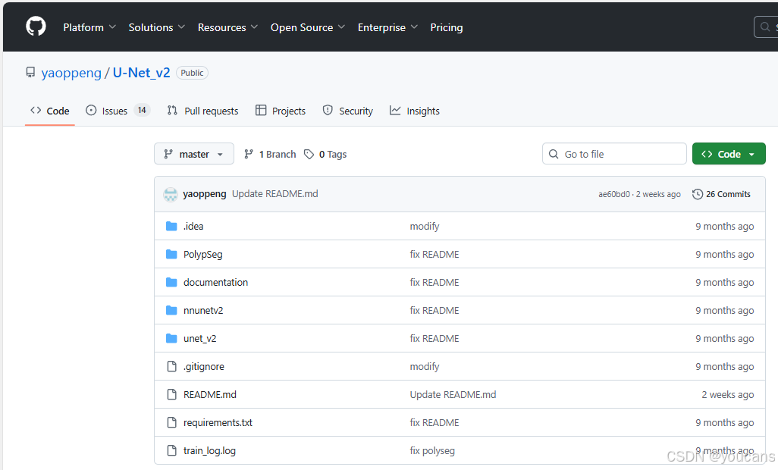The width and height of the screenshot is (778, 470).
Task: Click 'fix polyseg' commit message
Action: point(432,450)
